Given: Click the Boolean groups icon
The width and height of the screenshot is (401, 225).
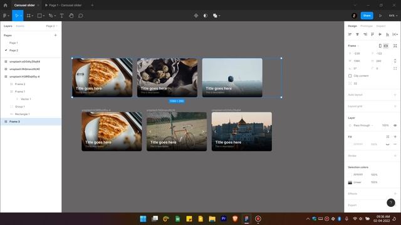Looking at the screenshot, I should tap(215, 16).
